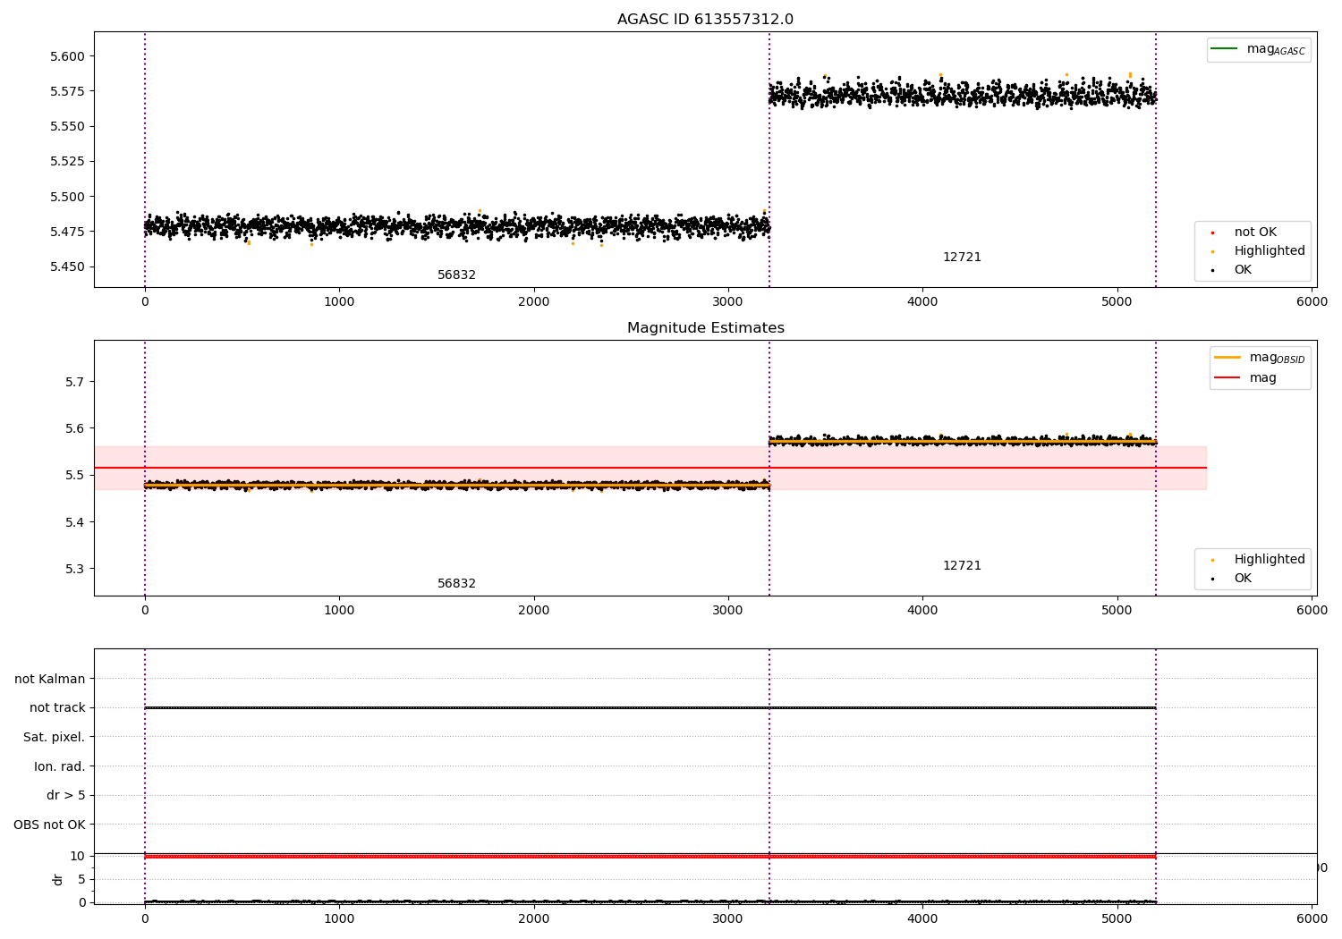Click the '4000' x-tick under the bottom plot
This screenshot has height=939, width=1342.
pos(922,918)
